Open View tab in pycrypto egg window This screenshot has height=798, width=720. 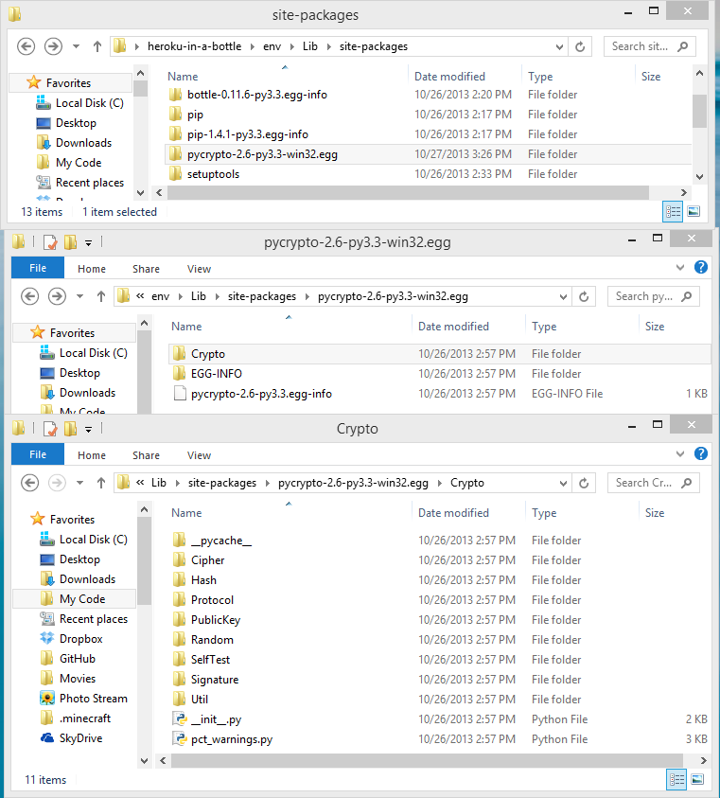[199, 269]
